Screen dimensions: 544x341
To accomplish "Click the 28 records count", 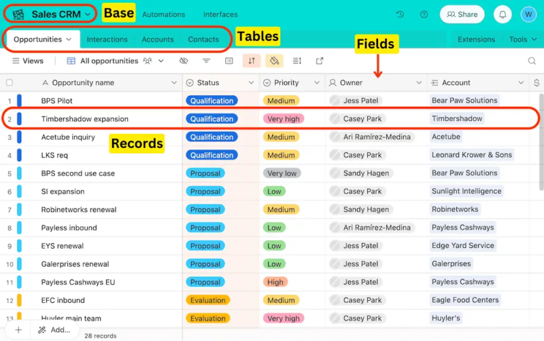I will coord(100,336).
